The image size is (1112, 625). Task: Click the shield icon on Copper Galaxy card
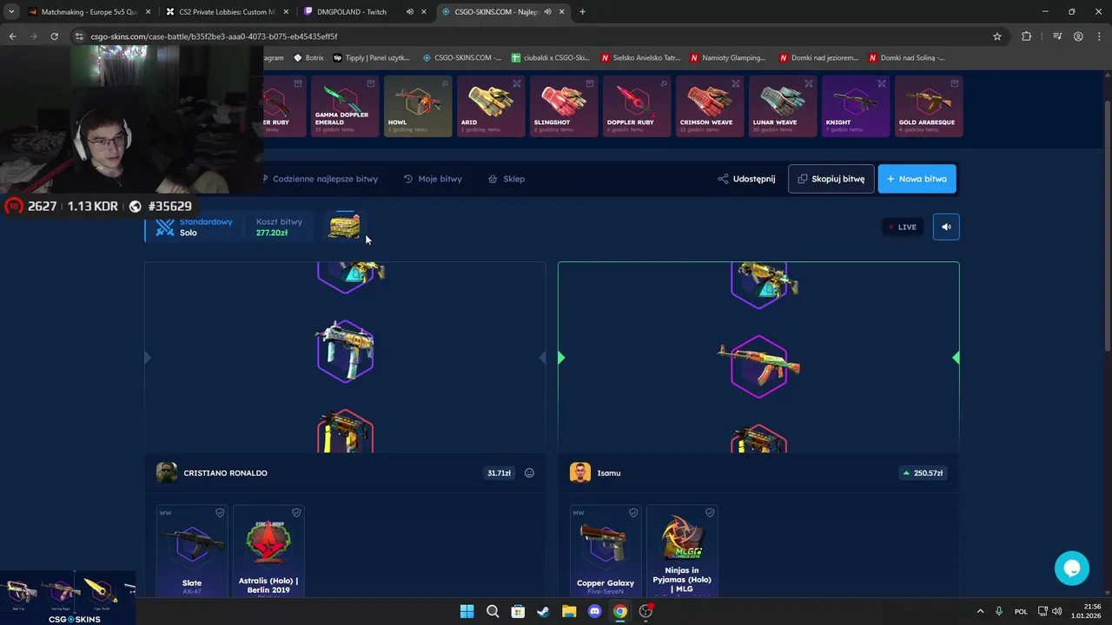click(633, 513)
